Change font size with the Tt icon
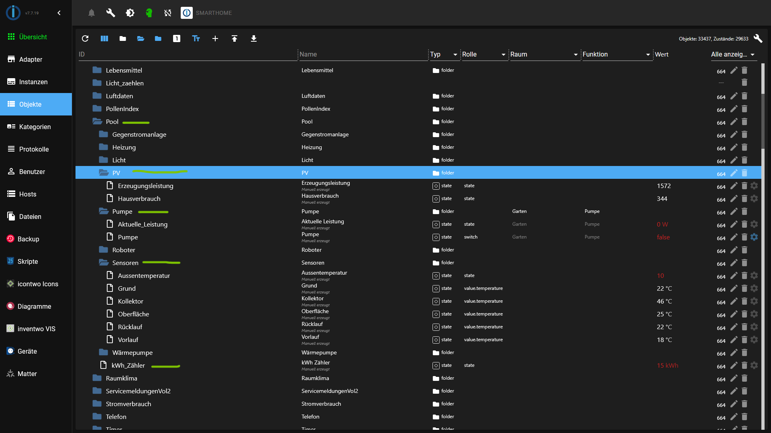Viewport: 771px width, 433px height. coord(196,38)
